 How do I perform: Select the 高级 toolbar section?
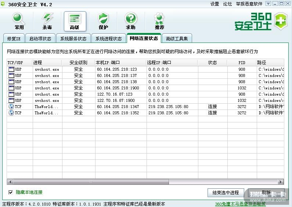75,21
